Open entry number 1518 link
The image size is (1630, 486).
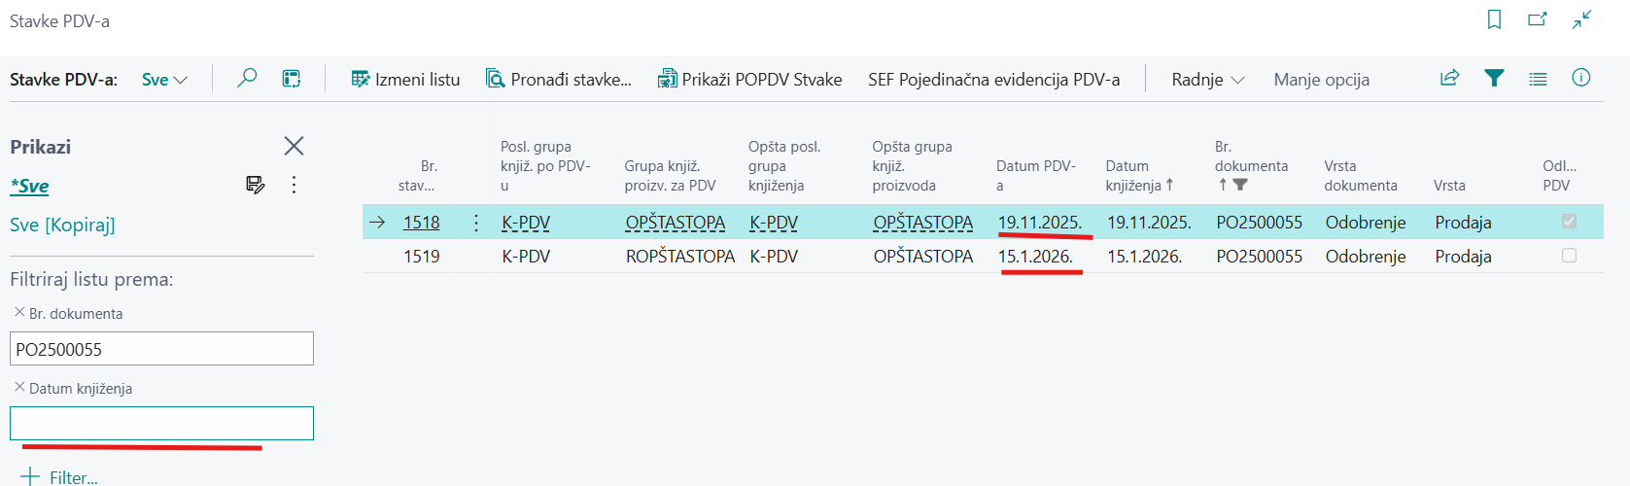(421, 223)
